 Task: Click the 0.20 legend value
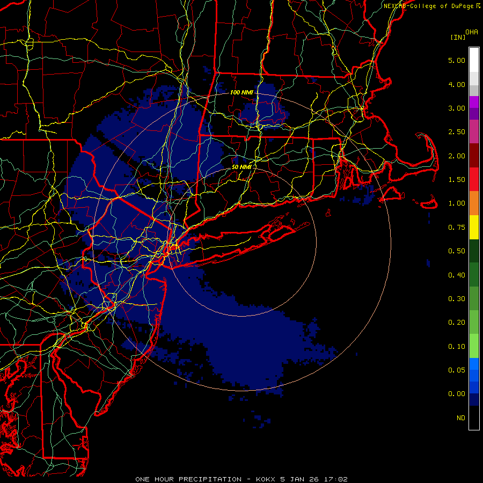click(x=457, y=323)
